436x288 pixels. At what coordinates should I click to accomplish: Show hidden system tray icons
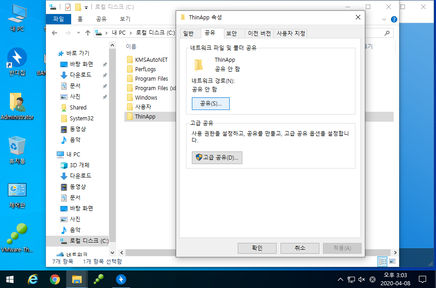pos(340,279)
